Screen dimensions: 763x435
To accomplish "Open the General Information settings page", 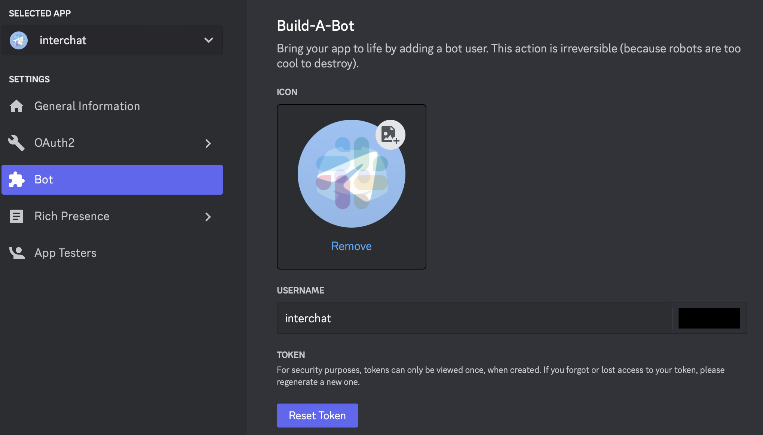I will [112, 106].
